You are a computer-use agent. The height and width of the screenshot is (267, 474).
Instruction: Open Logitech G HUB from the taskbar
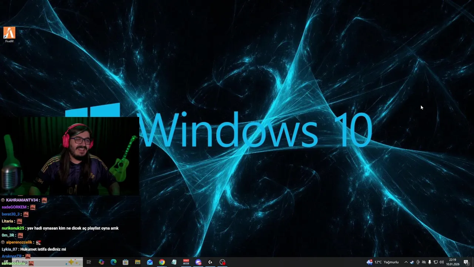(x=210, y=262)
